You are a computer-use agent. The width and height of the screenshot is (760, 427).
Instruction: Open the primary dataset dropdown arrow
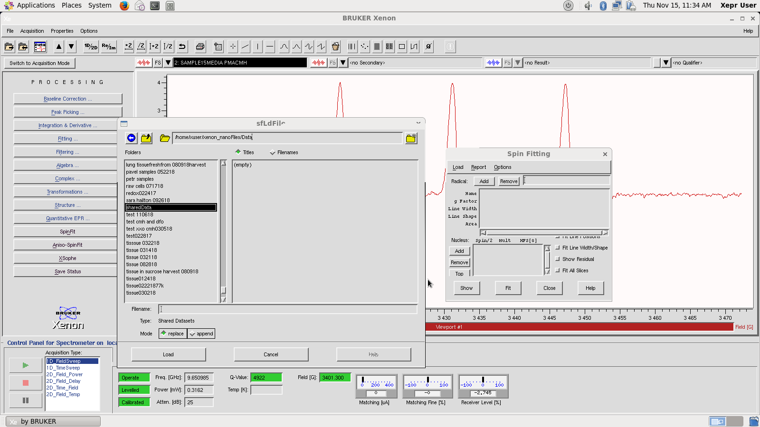(168, 63)
